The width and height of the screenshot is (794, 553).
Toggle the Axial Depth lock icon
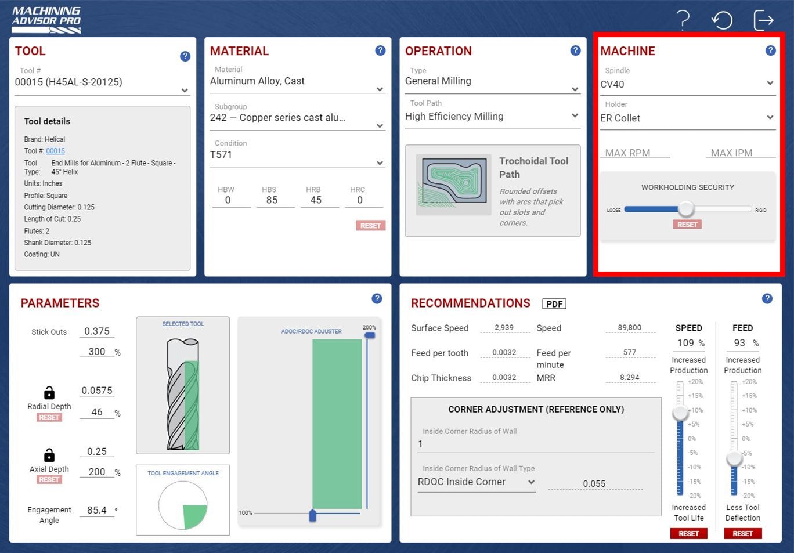pyautogui.click(x=49, y=454)
